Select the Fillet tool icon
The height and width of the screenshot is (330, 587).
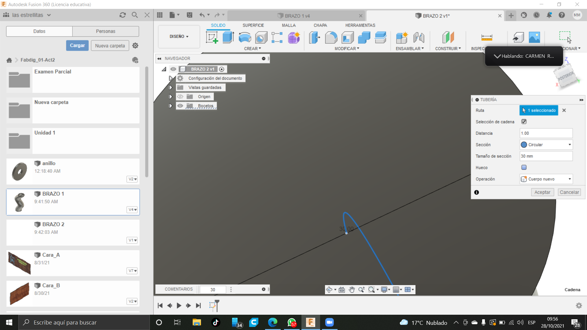pos(331,38)
